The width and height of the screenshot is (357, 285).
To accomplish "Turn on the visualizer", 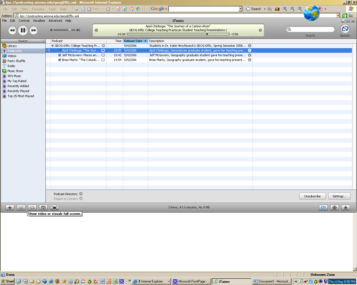I will click(x=334, y=208).
